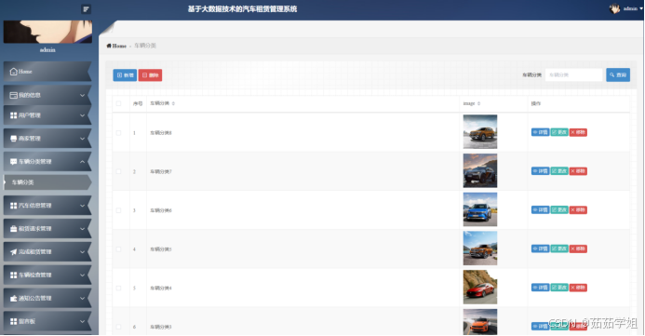Image resolution: width=645 pixels, height=336 pixels.
Task: Focus the 车辆分类 search input field
Action: click(x=574, y=74)
